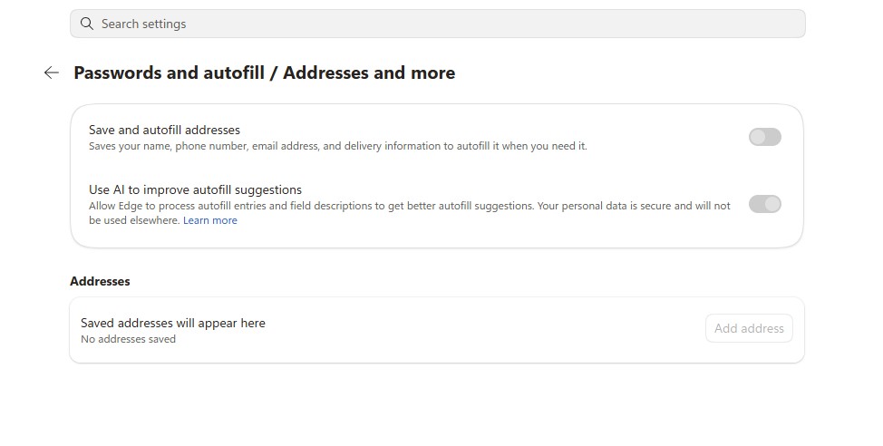The height and width of the screenshot is (446, 883).
Task: Click the Saves your name, phone number description
Action: [338, 146]
